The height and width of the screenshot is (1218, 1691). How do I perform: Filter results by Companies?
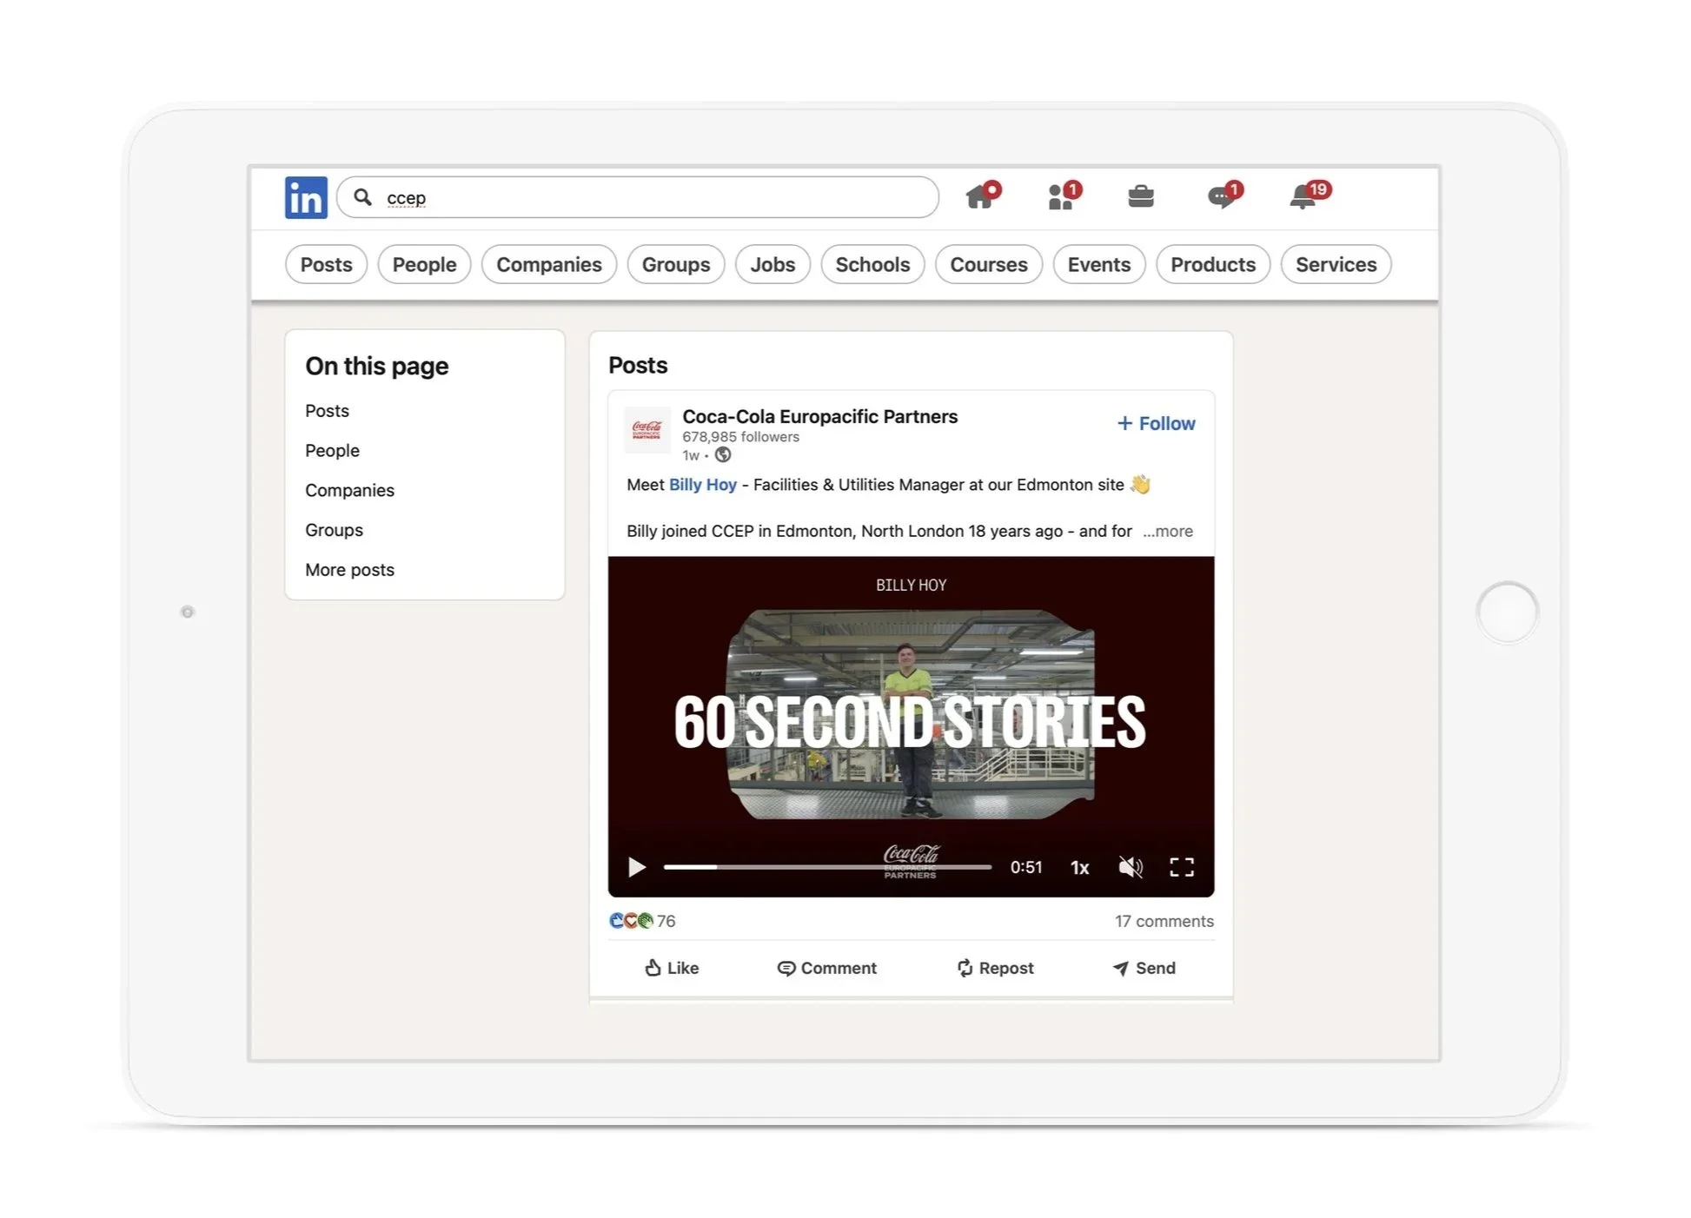tap(548, 264)
